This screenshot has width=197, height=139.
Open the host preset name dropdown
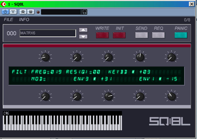pyautogui.click(x=61, y=12)
